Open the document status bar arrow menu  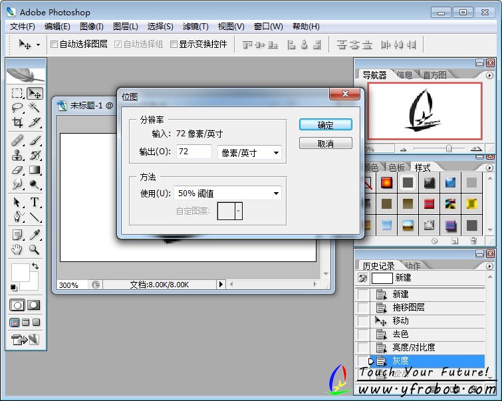pyautogui.click(x=221, y=284)
